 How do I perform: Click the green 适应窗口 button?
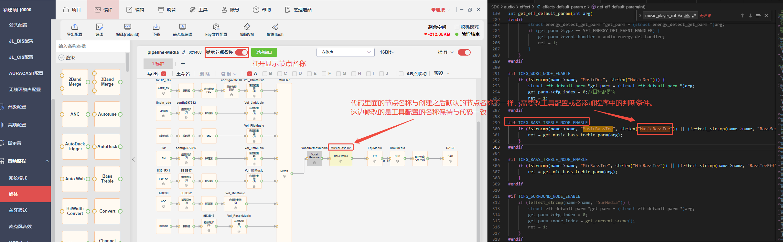[264, 52]
